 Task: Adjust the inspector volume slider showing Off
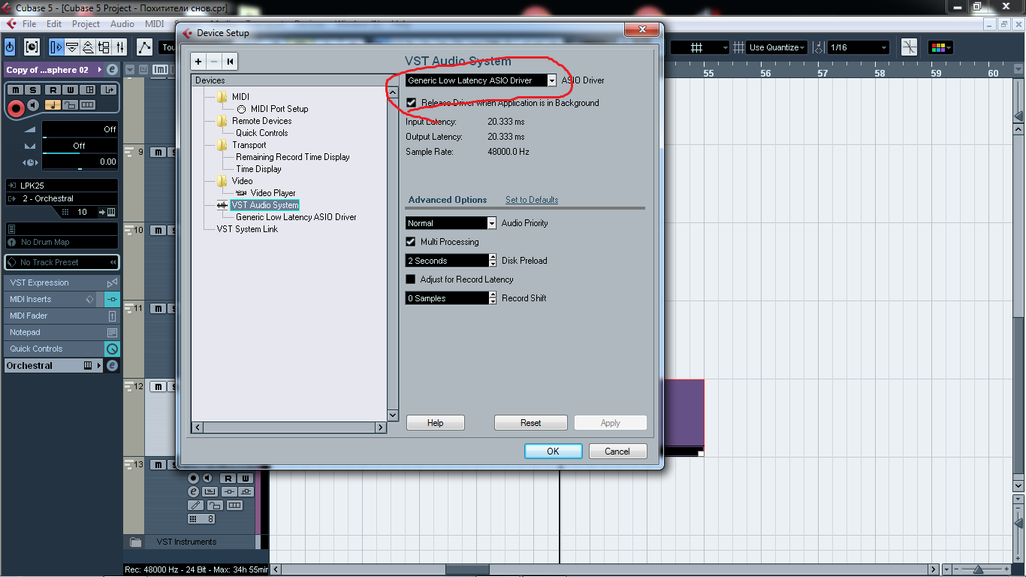tap(80, 130)
